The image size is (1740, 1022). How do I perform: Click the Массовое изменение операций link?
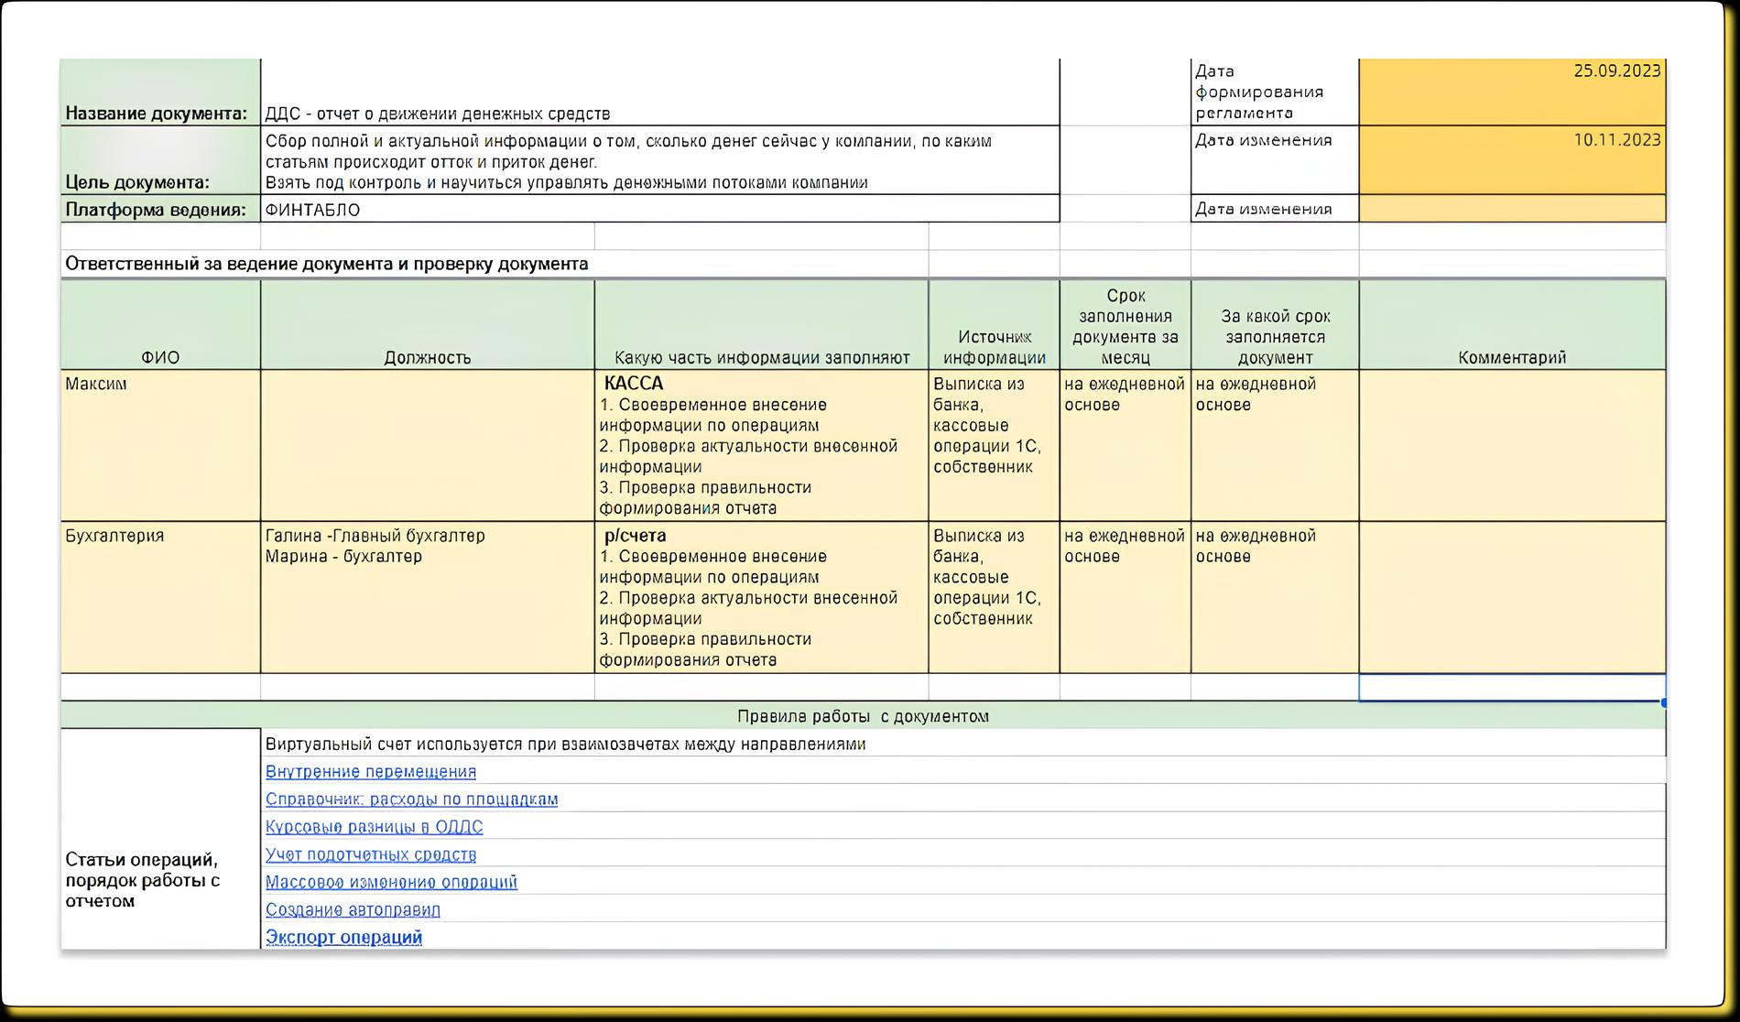391,882
